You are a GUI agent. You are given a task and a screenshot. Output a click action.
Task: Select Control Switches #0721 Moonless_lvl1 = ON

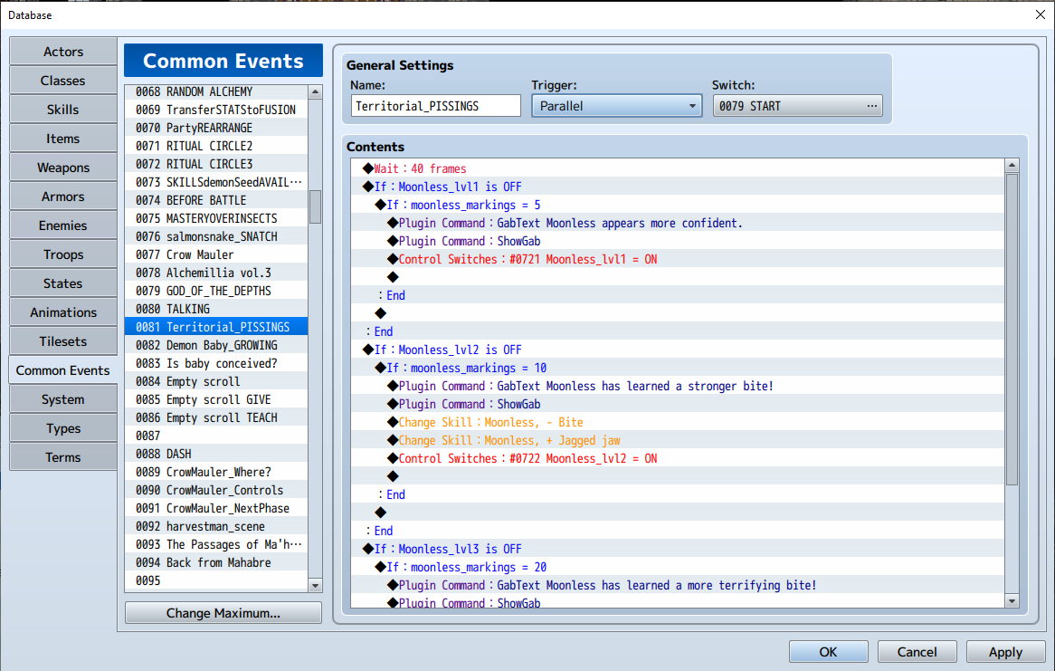click(679, 259)
